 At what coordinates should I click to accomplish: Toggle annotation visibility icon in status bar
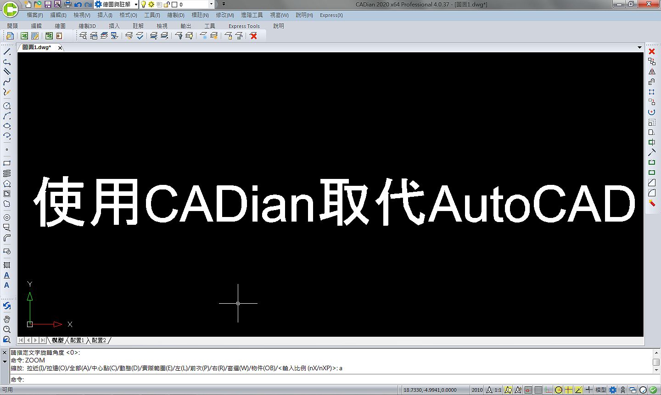click(x=508, y=390)
